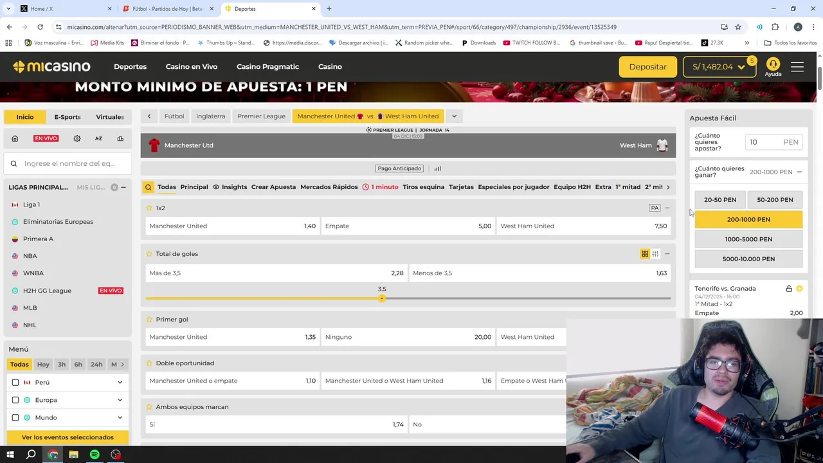The height and width of the screenshot is (463, 823).
Task: Check the Europa checkbox
Action: [15, 400]
